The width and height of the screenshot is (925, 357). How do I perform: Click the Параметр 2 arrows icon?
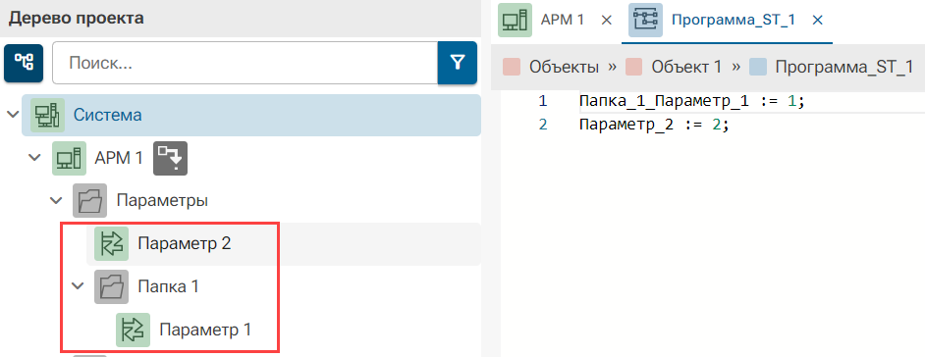(112, 243)
